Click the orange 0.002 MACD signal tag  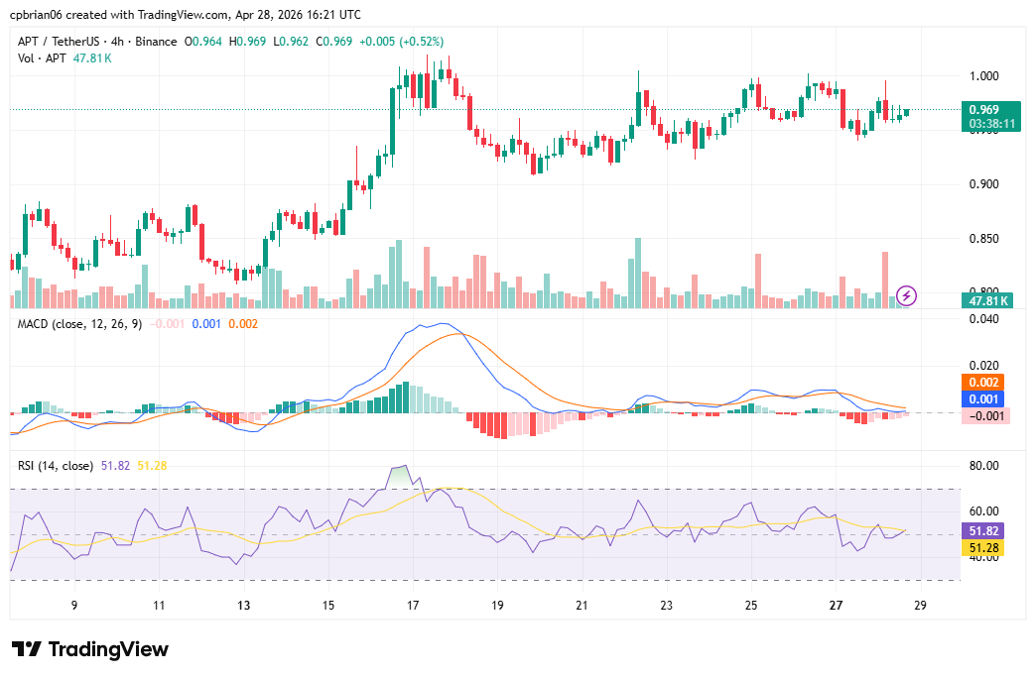click(x=988, y=383)
